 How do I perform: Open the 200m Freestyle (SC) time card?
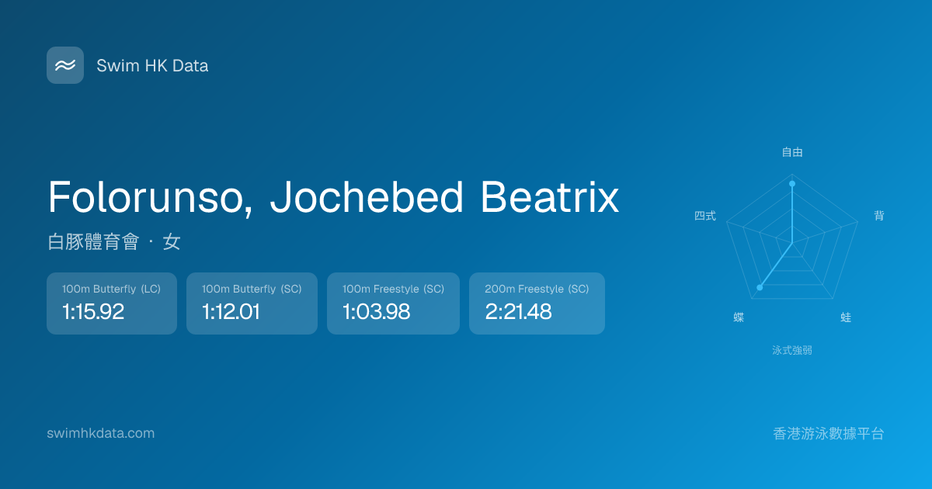tap(537, 303)
